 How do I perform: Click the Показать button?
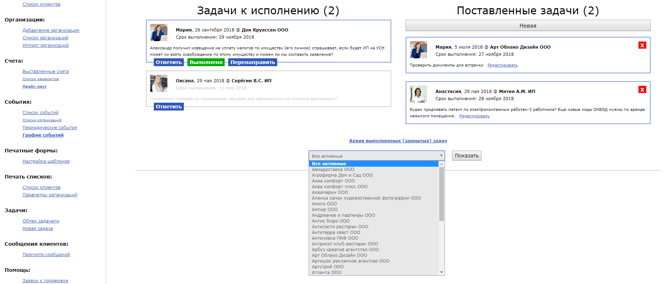pos(466,156)
